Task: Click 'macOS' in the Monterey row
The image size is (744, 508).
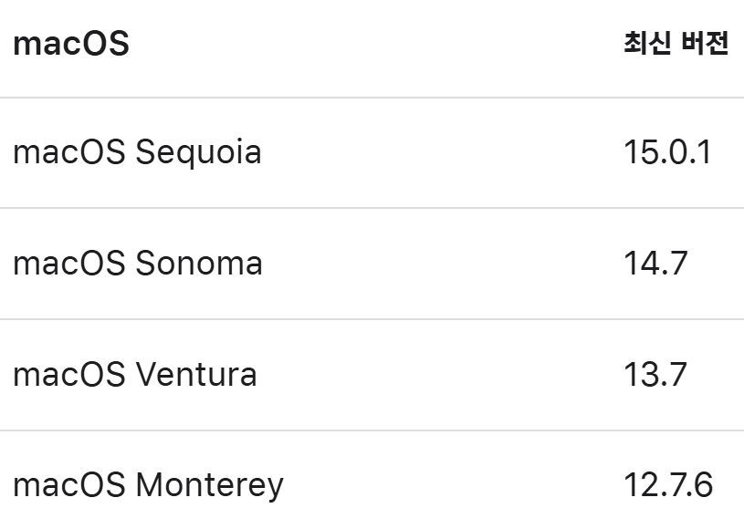Action: pyautogui.click(x=68, y=485)
